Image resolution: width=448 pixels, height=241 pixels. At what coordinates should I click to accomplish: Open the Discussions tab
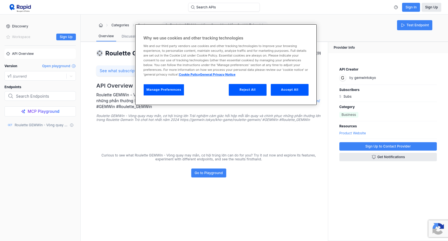coord(129,36)
